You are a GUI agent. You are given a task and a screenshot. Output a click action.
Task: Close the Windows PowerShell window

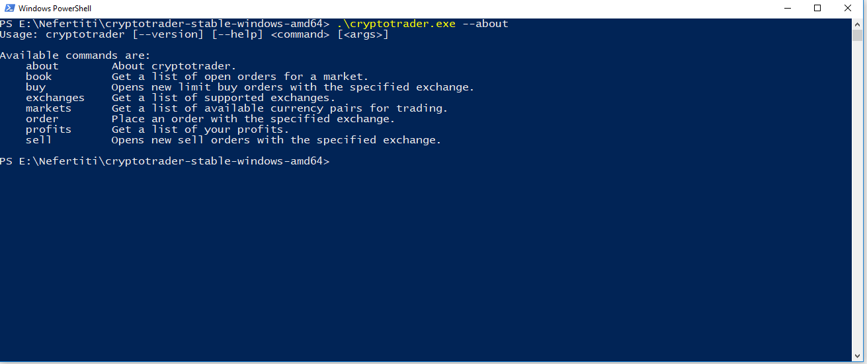(848, 9)
